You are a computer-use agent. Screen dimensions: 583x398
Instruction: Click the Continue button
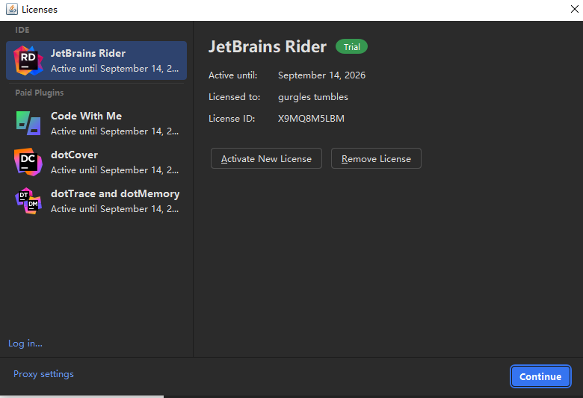tap(540, 376)
